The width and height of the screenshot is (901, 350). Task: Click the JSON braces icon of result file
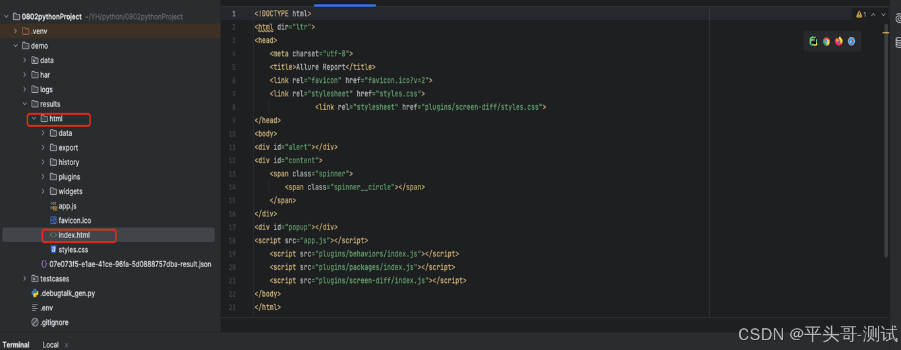pos(44,264)
